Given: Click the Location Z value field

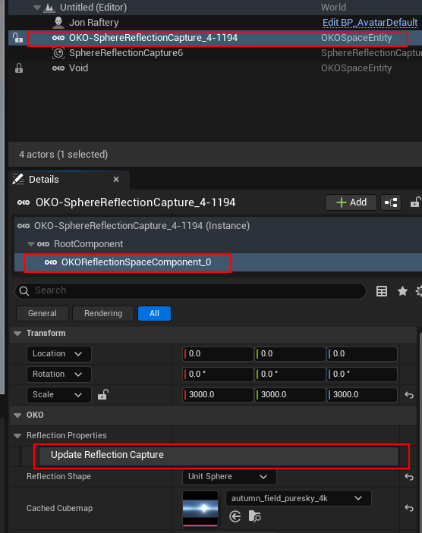Looking at the screenshot, I should coord(362,354).
